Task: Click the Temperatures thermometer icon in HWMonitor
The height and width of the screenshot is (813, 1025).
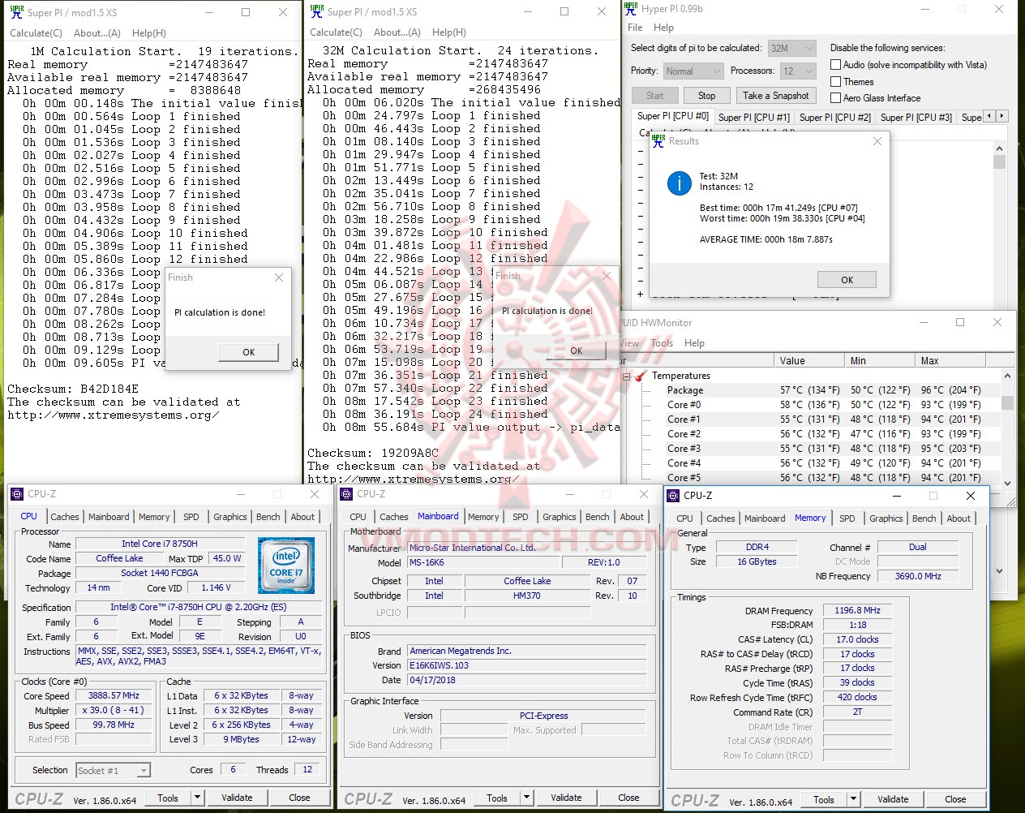Action: [641, 376]
